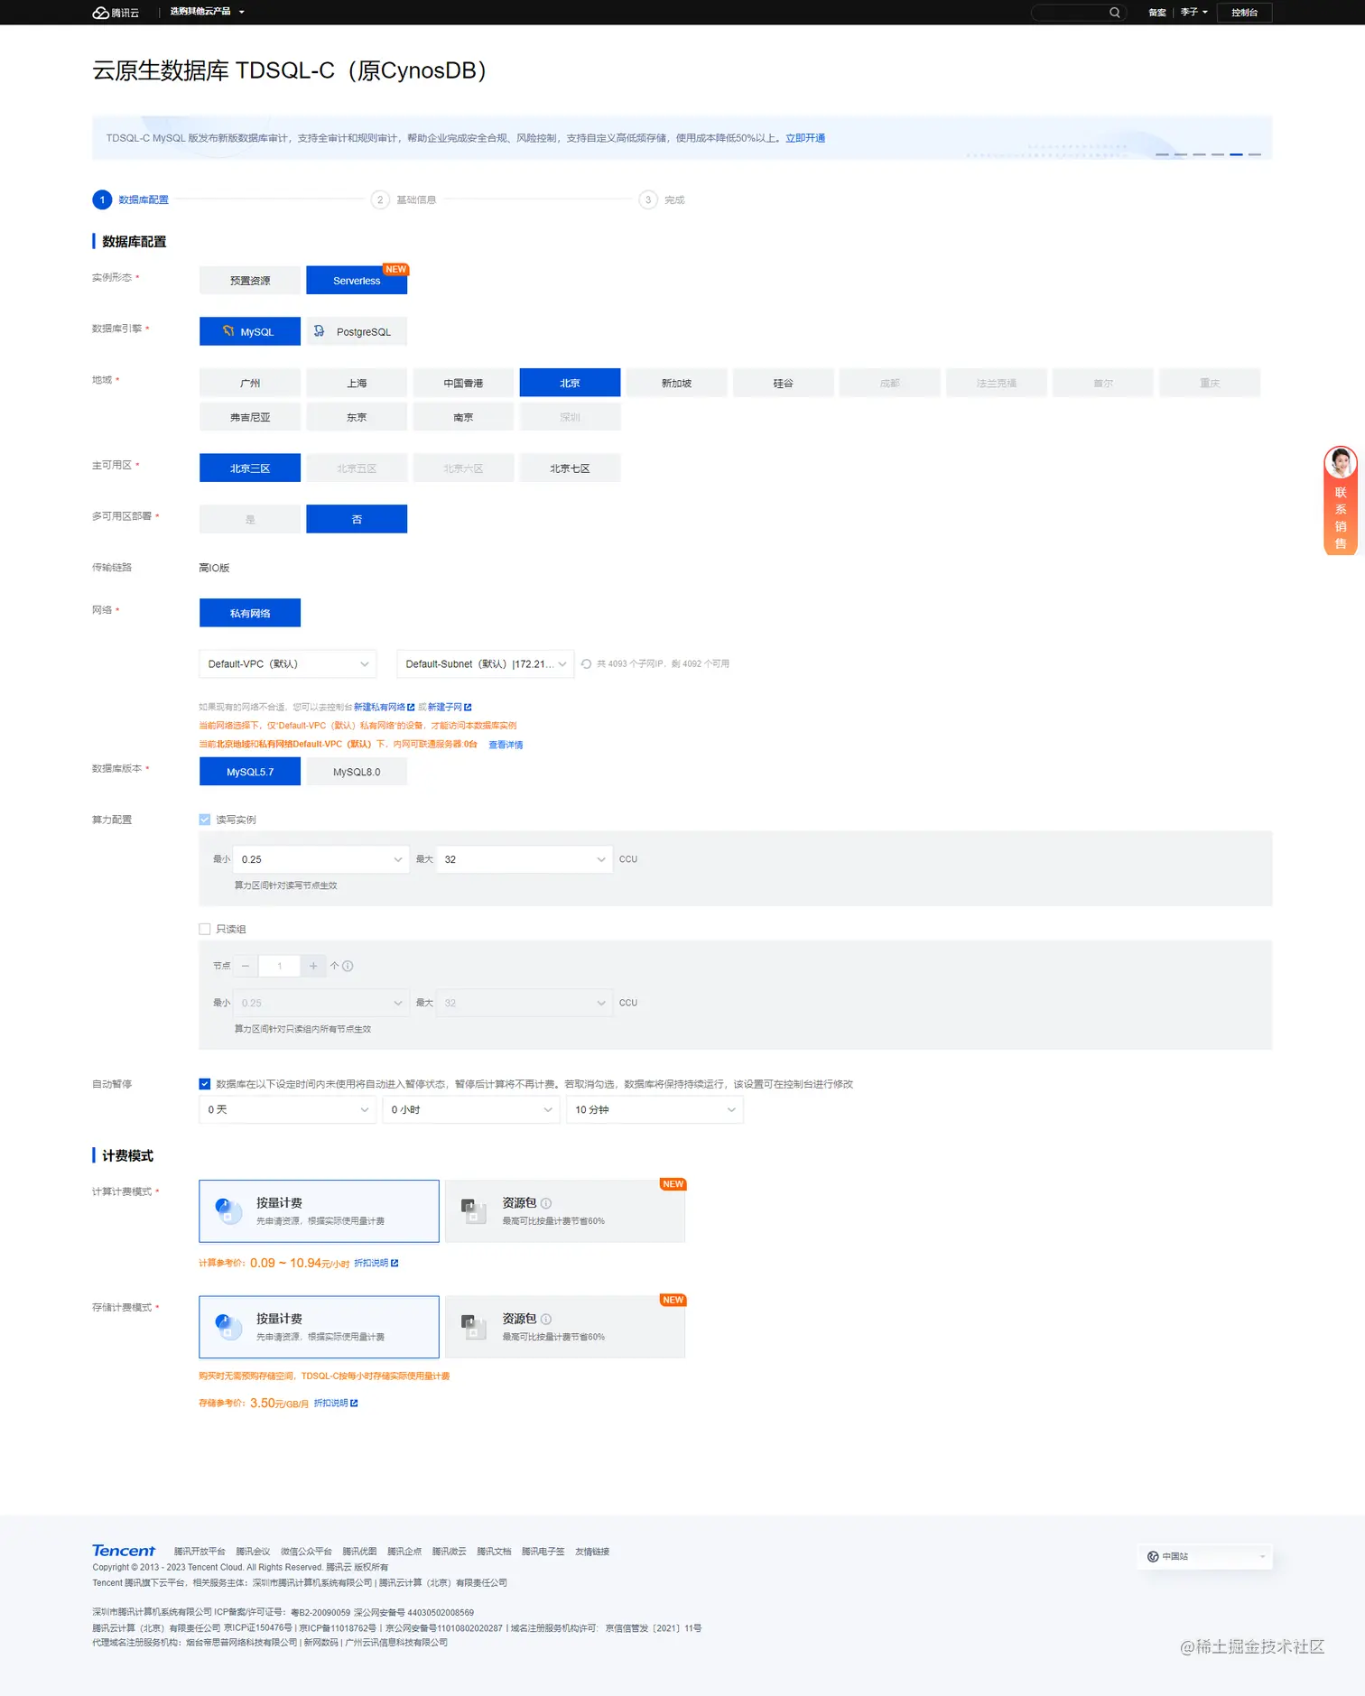Click the 腾讯文档 footer link
The image size is (1365, 1696).
click(494, 1552)
